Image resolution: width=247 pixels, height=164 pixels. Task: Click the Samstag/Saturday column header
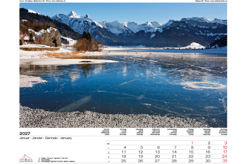click(x=207, y=132)
